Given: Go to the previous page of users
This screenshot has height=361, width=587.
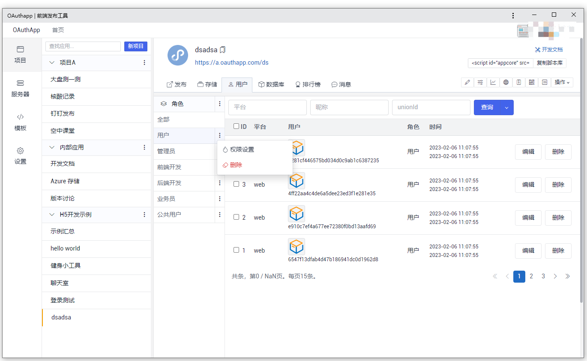Looking at the screenshot, I should (507, 276).
